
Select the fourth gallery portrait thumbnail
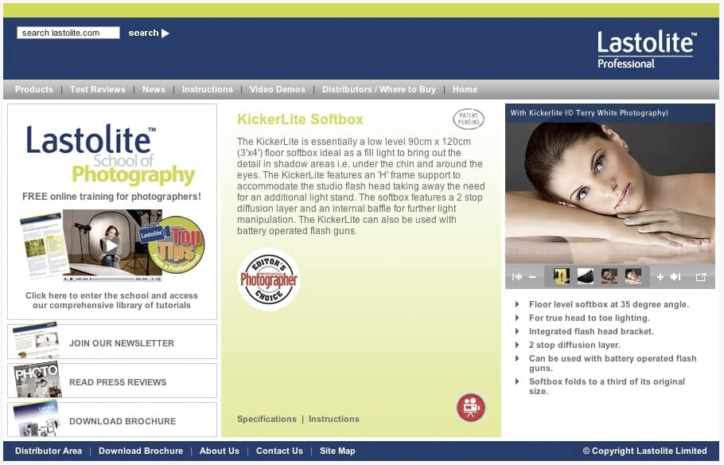click(x=633, y=276)
